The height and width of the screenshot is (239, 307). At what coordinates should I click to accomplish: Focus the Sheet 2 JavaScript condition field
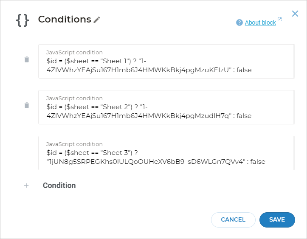[x=166, y=111]
